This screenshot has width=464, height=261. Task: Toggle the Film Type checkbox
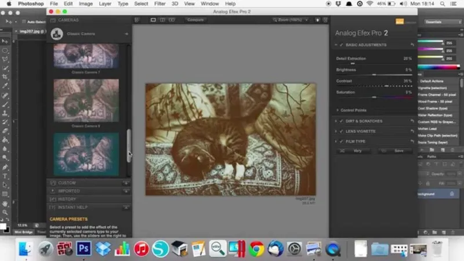coord(341,142)
